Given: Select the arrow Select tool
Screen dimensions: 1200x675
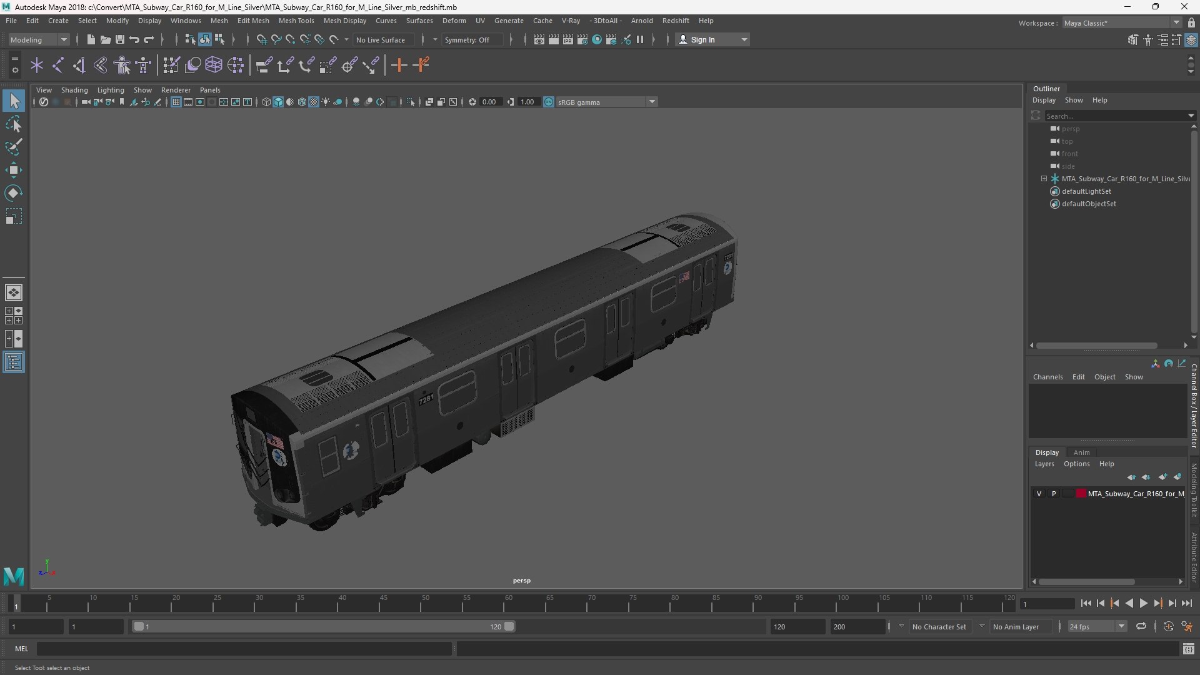Looking at the screenshot, I should (14, 101).
